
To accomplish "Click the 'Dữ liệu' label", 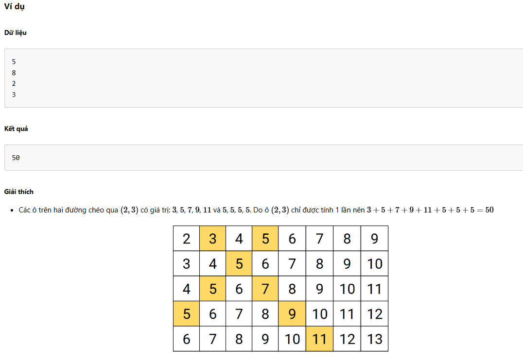I will 16,32.
